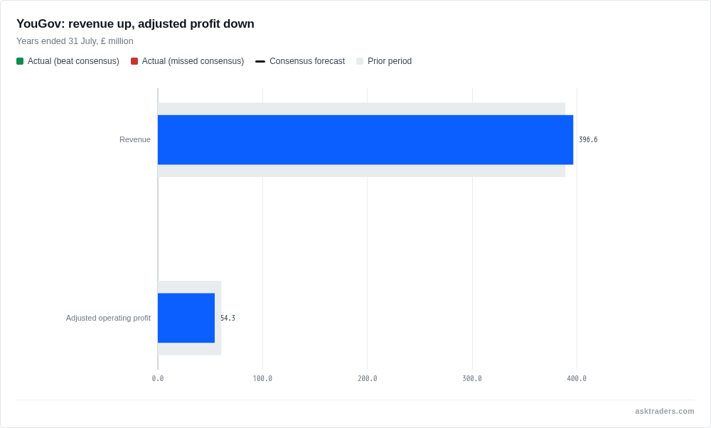Click the 400.0 axis tick label
Viewport: 711px width, 428px height.
click(x=577, y=378)
